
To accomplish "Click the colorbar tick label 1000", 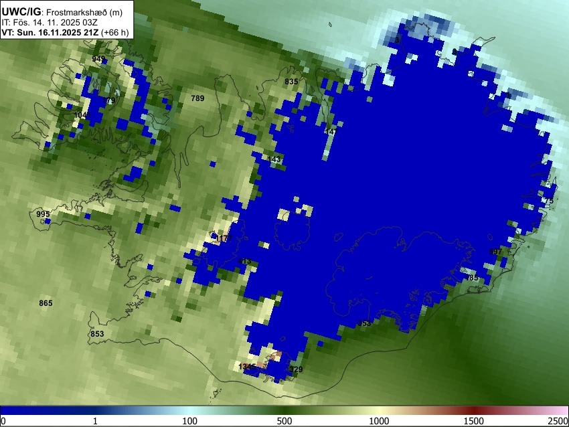I will pos(379,421).
